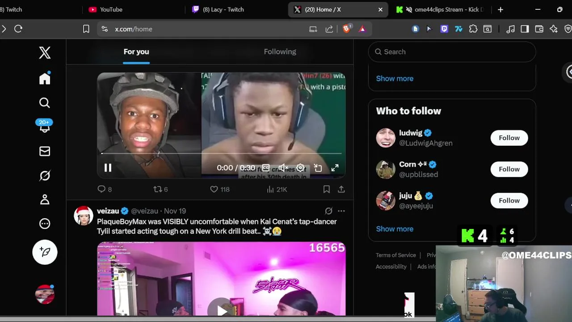Close the Home / X tab
This screenshot has width=572, height=322.
tap(380, 9)
